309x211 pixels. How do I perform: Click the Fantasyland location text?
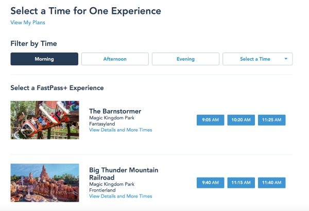(x=102, y=124)
